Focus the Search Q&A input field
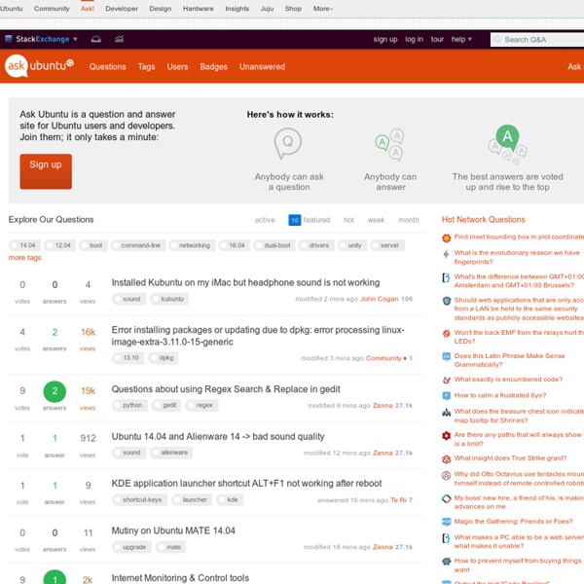584x584 pixels. point(537,40)
